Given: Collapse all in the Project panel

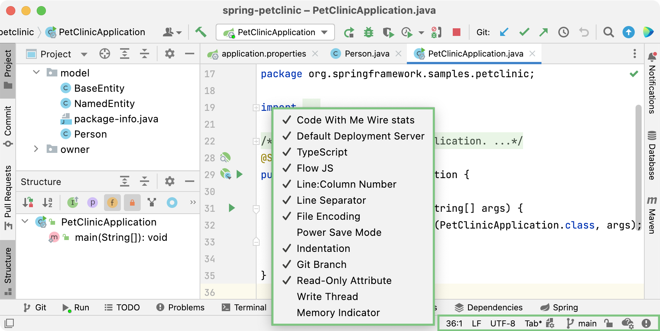Looking at the screenshot, I should (145, 54).
